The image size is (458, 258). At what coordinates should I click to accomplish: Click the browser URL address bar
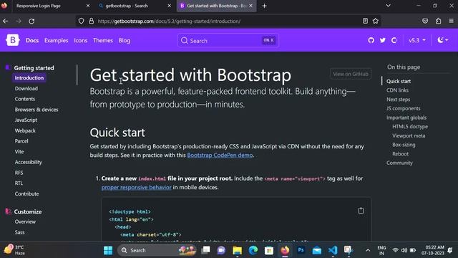tap(228, 21)
